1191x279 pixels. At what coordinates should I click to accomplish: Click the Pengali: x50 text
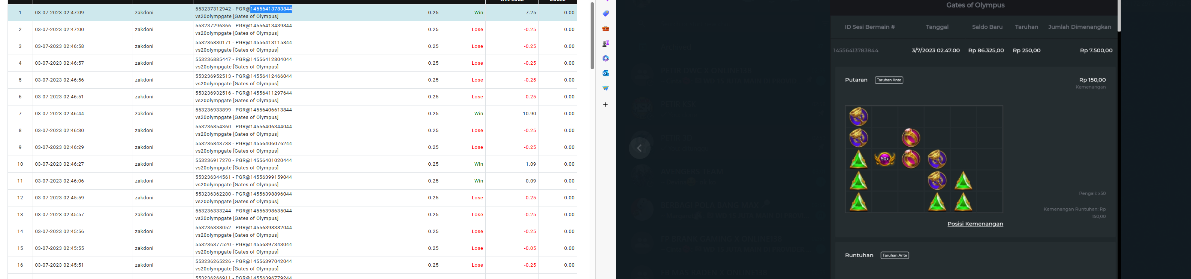pyautogui.click(x=1092, y=194)
